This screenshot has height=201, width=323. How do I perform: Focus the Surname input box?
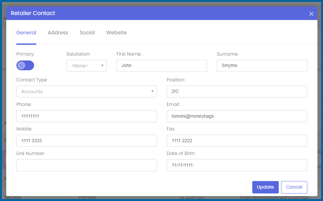262,66
